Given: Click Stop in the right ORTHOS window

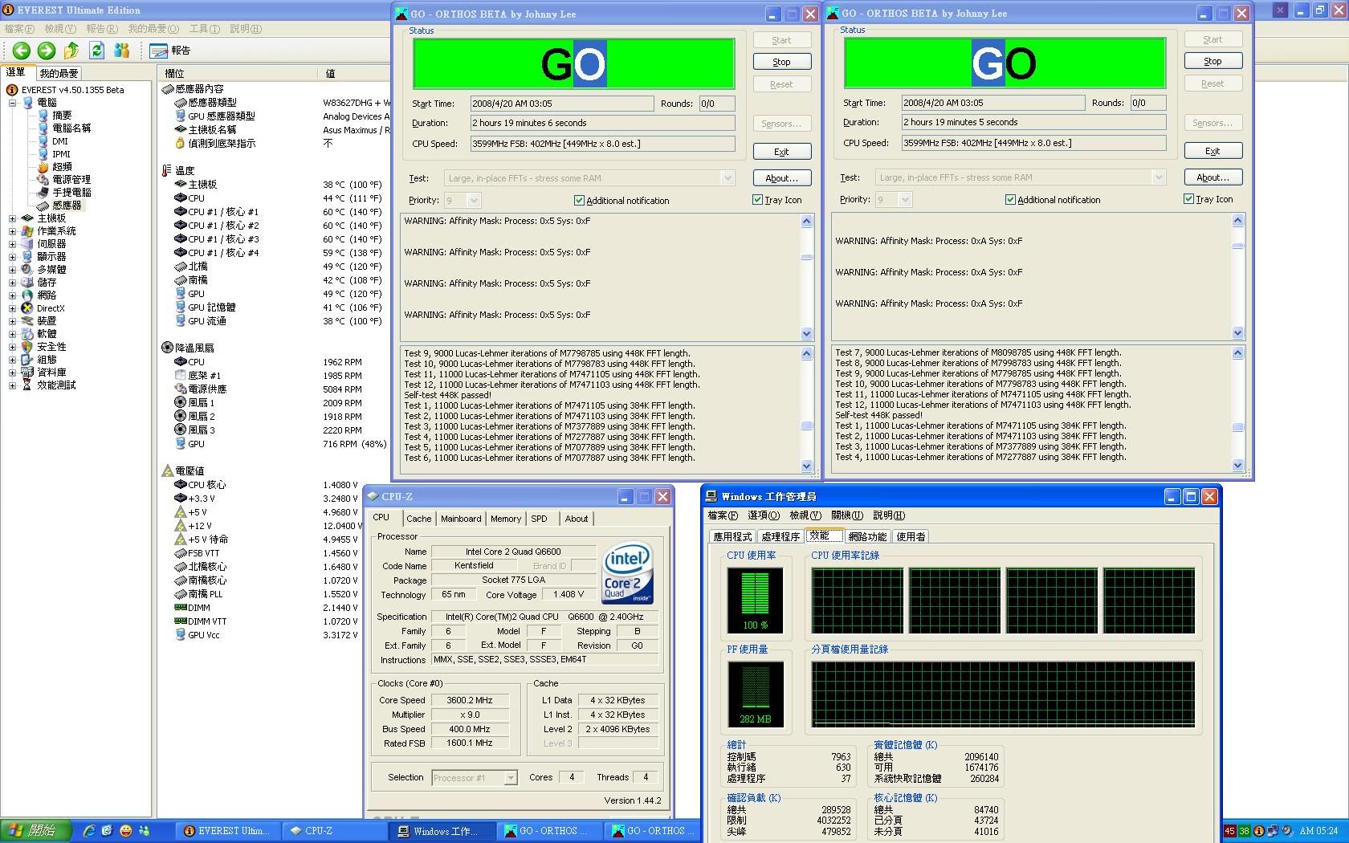Looking at the screenshot, I should (1212, 61).
